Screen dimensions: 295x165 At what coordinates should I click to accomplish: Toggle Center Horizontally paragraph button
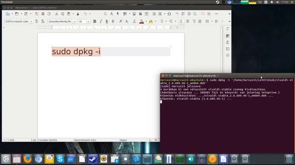(x=188, y=22)
